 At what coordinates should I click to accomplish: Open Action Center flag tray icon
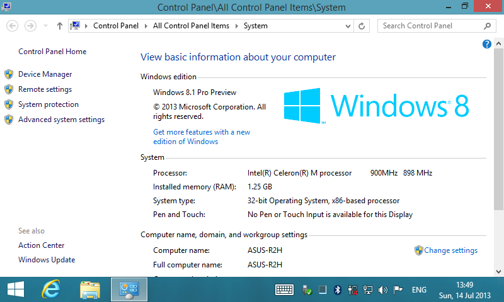click(x=398, y=290)
